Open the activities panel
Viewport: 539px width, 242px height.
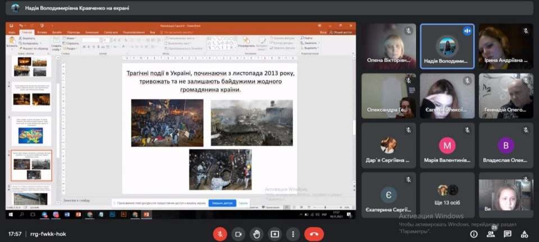pyautogui.click(x=523, y=234)
